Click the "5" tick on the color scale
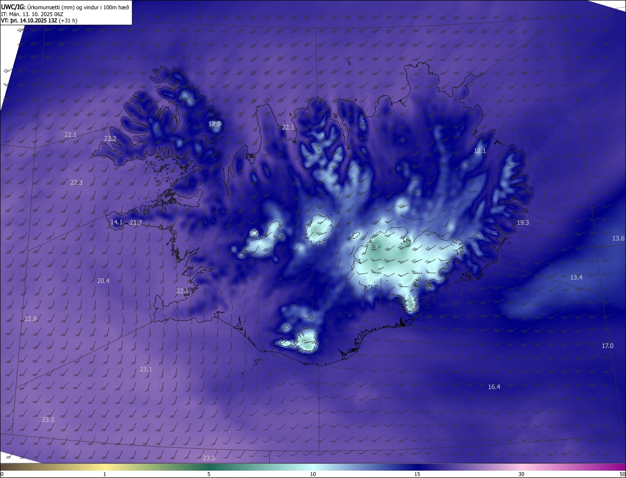 (x=209, y=474)
